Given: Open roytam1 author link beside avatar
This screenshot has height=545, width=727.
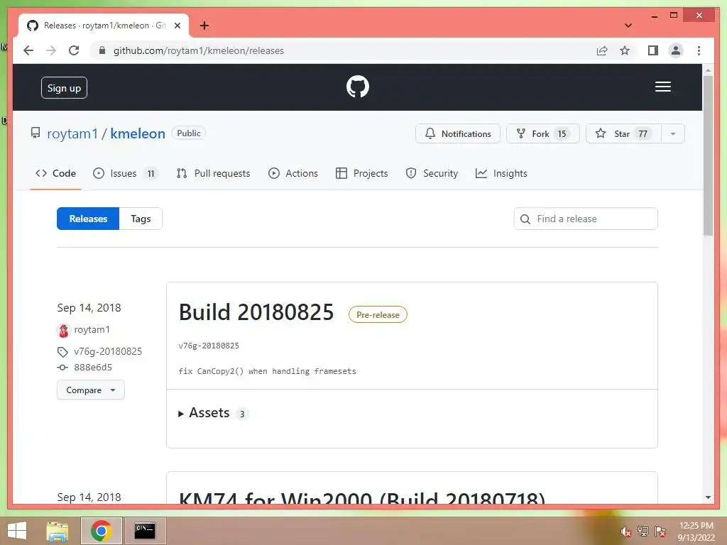Looking at the screenshot, I should [x=92, y=329].
